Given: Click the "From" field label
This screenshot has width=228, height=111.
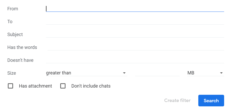Looking at the screenshot, I should 13,9.
